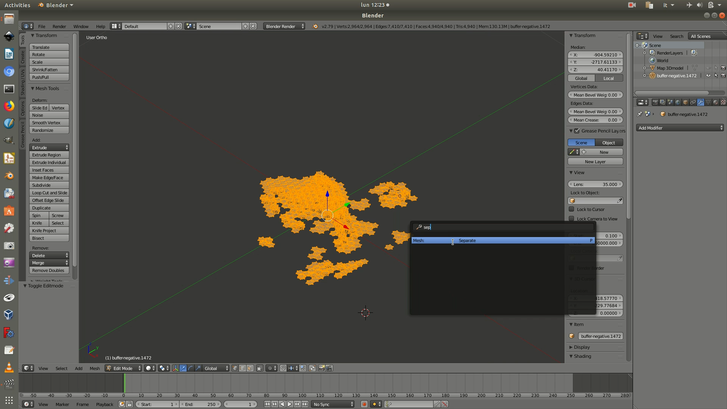This screenshot has width=727, height=409.
Task: Select Rotate manipulator arc icon
Action: (x=190, y=368)
